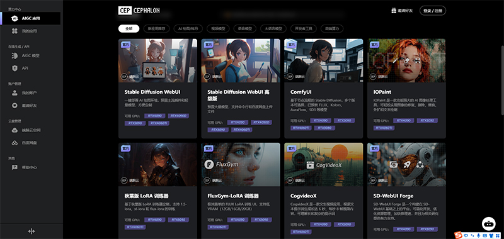Open the account person icon entry

[x=14, y=92]
